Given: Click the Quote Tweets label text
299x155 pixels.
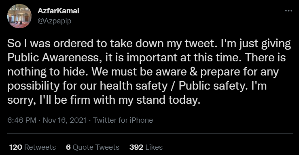Looking at the screenshot, I should (96, 147).
